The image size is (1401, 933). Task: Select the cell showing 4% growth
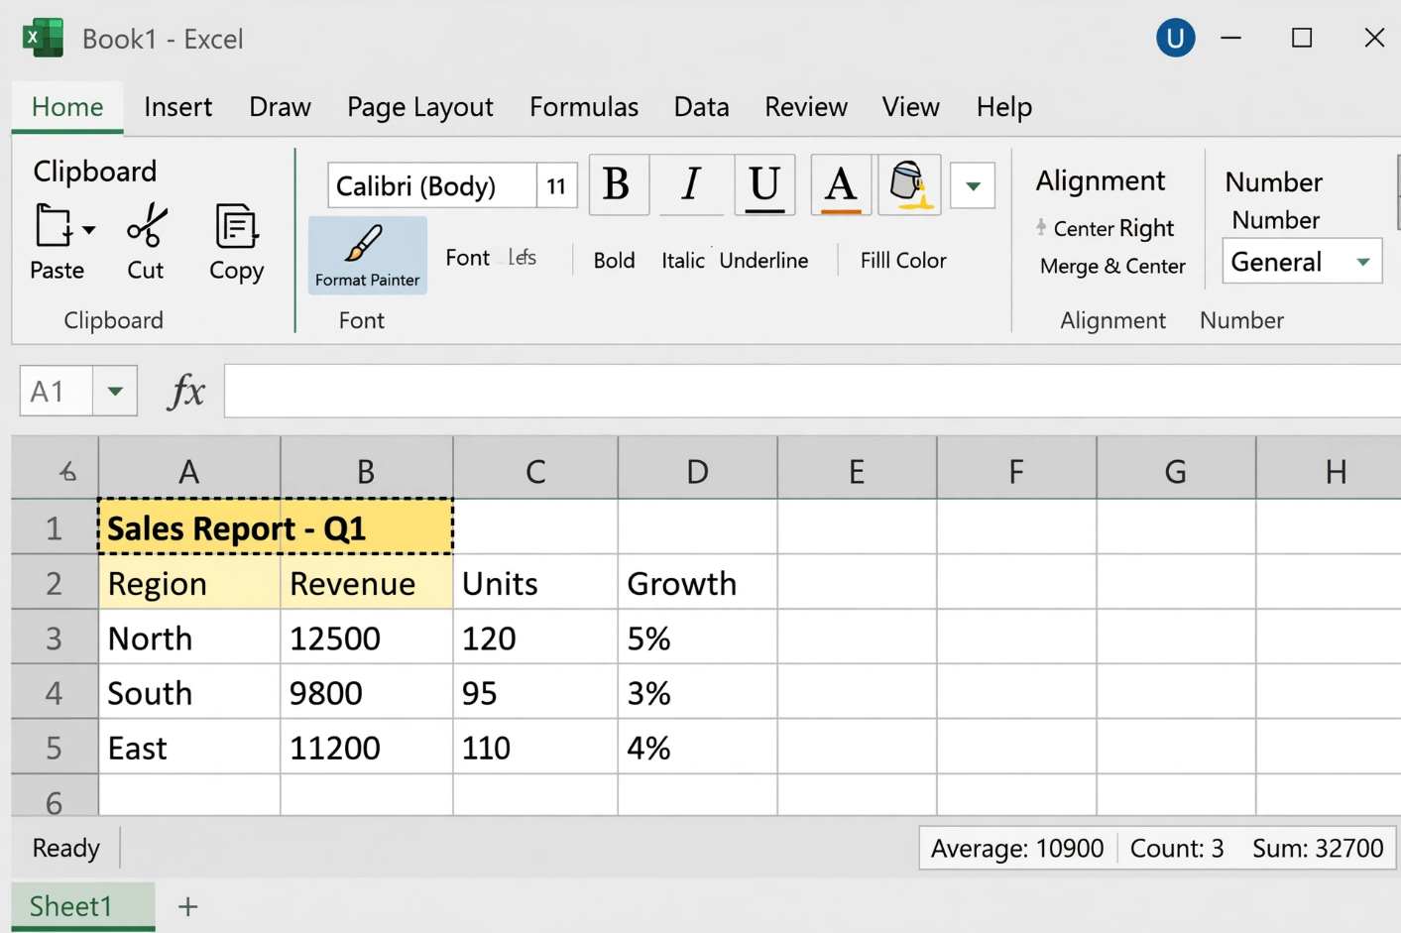pos(698,747)
